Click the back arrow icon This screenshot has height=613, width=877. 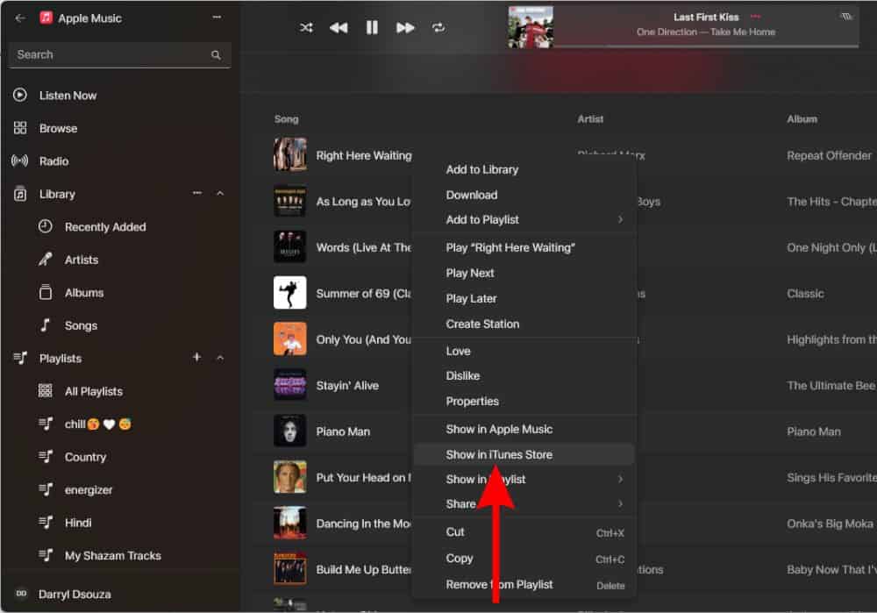(20, 18)
